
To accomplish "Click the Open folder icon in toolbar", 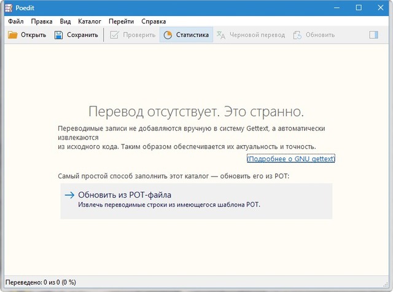I will 12,35.
